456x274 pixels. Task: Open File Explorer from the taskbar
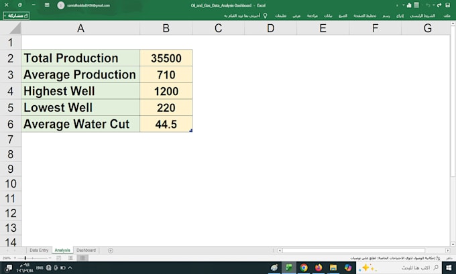(333, 267)
